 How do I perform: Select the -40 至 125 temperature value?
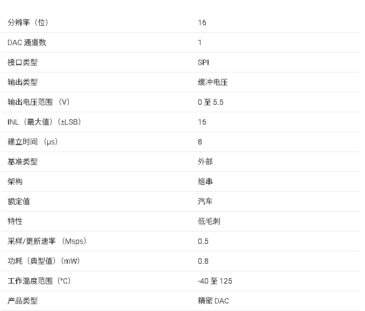215,281
